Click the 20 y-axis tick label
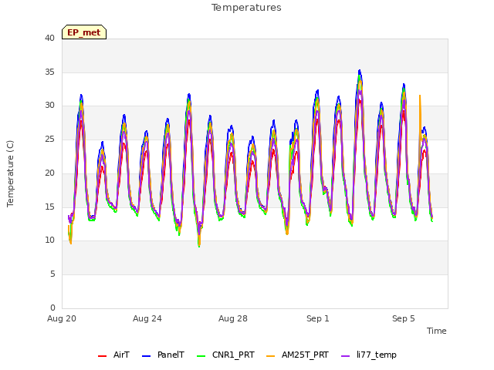 pyautogui.click(x=49, y=173)
